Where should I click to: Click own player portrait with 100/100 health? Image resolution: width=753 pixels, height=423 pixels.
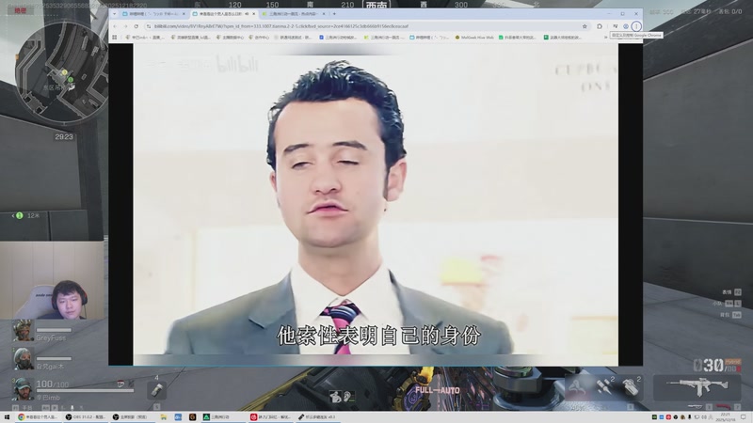click(23, 388)
